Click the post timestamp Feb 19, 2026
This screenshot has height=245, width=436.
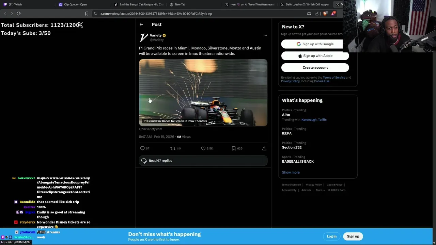tap(156, 137)
